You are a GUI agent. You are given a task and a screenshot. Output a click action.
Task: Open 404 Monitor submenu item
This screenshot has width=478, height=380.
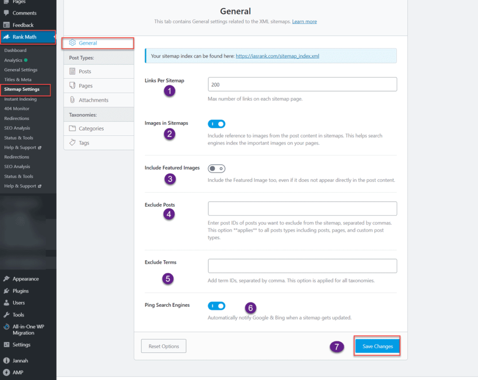(x=17, y=108)
